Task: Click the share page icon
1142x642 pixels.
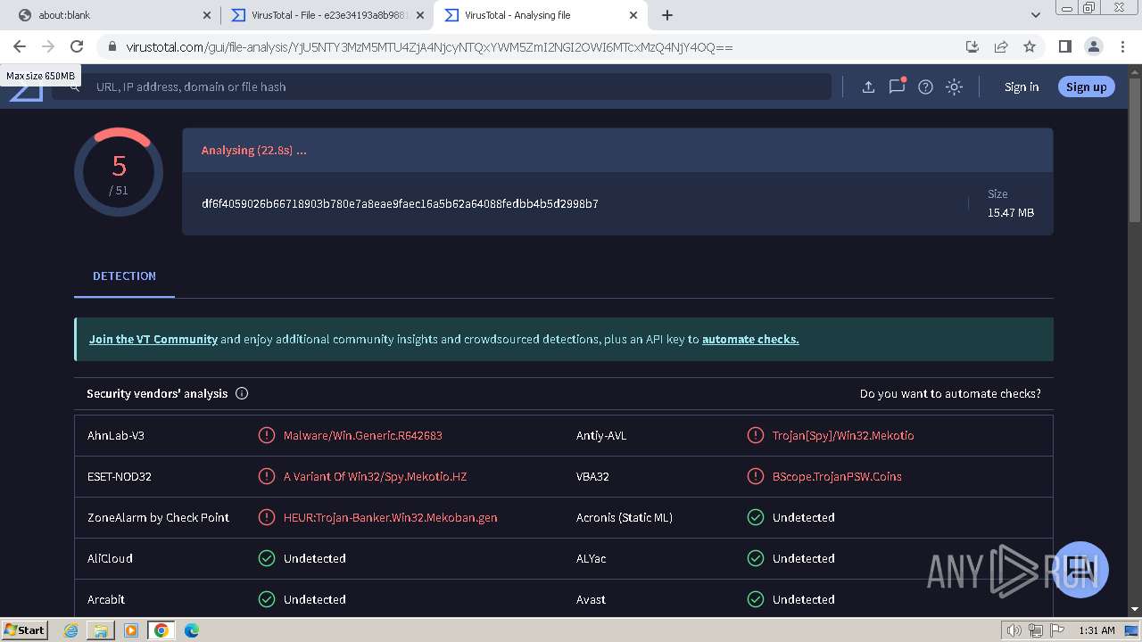Action: (x=1001, y=46)
